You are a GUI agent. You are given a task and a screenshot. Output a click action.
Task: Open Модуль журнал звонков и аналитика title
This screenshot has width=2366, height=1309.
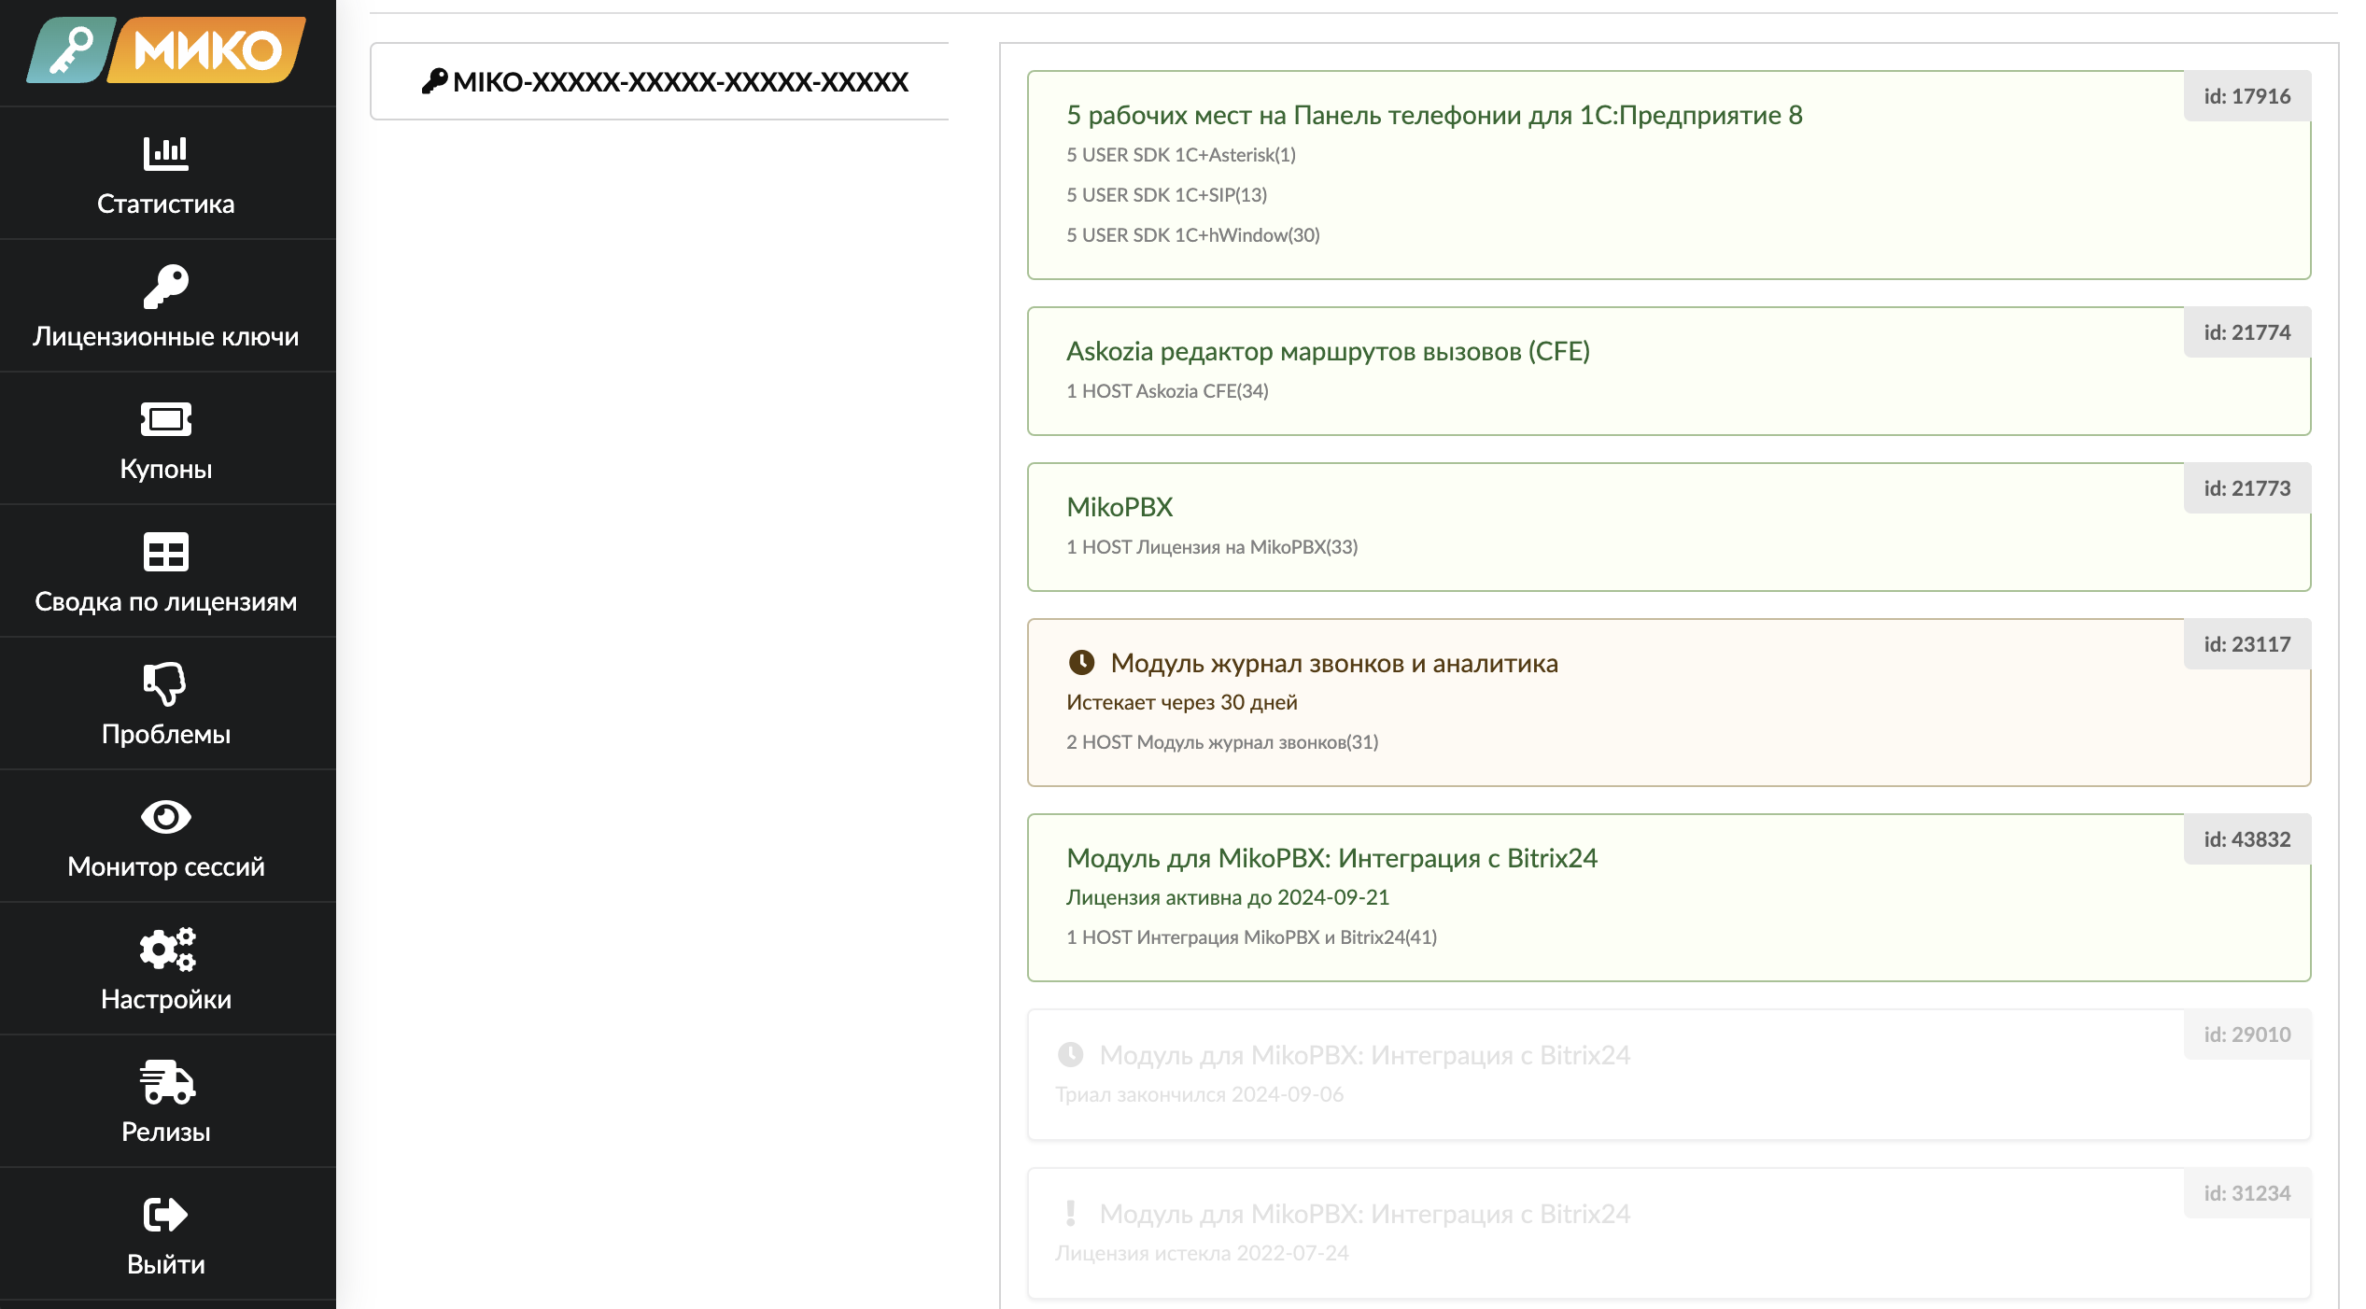[x=1334, y=663]
